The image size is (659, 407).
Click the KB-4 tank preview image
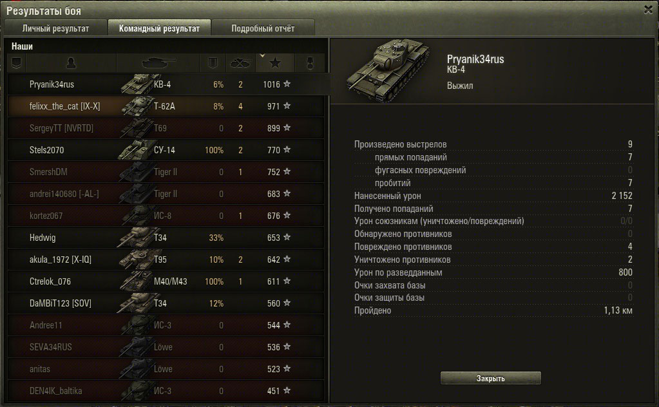click(388, 71)
